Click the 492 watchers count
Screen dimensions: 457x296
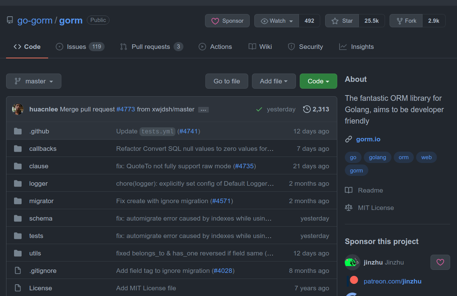pyautogui.click(x=309, y=21)
